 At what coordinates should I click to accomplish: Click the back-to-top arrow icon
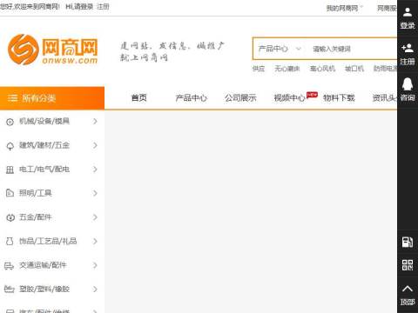pyautogui.click(x=408, y=289)
